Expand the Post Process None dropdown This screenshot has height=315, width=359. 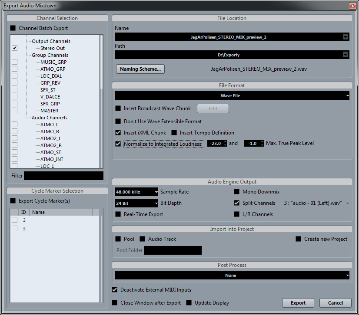(232, 275)
